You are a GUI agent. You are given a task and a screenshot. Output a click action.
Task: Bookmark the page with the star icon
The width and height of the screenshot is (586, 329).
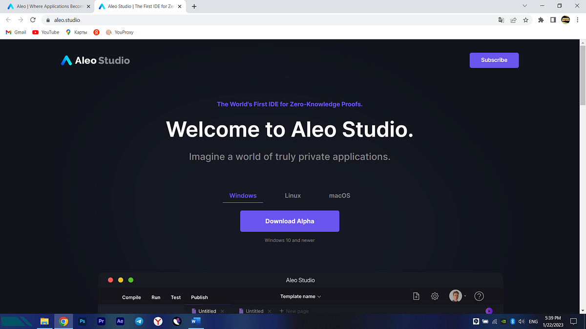pyautogui.click(x=525, y=20)
